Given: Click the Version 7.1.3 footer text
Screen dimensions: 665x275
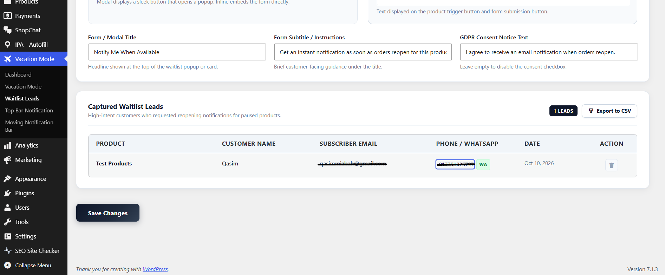Looking at the screenshot, I should 643,269.
